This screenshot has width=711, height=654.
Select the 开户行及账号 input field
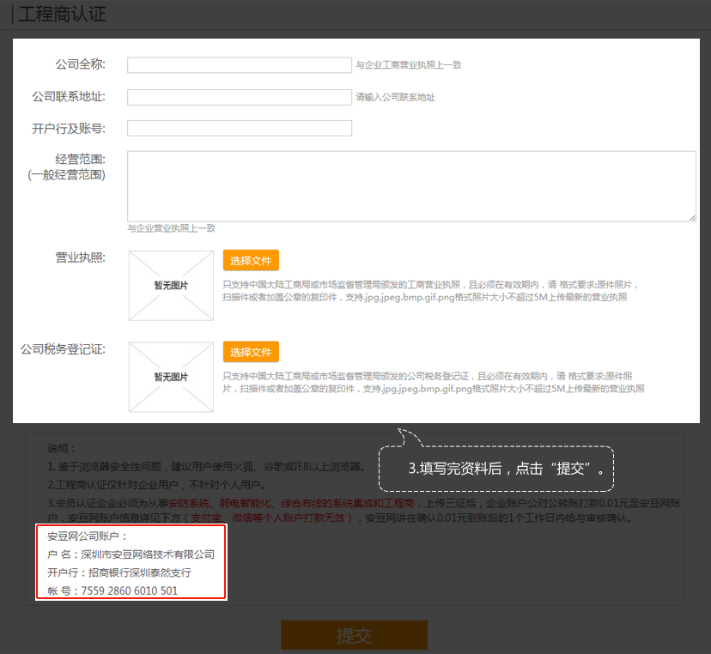pyautogui.click(x=239, y=128)
